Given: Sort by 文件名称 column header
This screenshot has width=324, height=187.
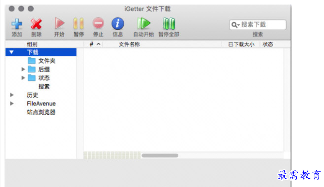Looking at the screenshot, I should pos(129,44).
